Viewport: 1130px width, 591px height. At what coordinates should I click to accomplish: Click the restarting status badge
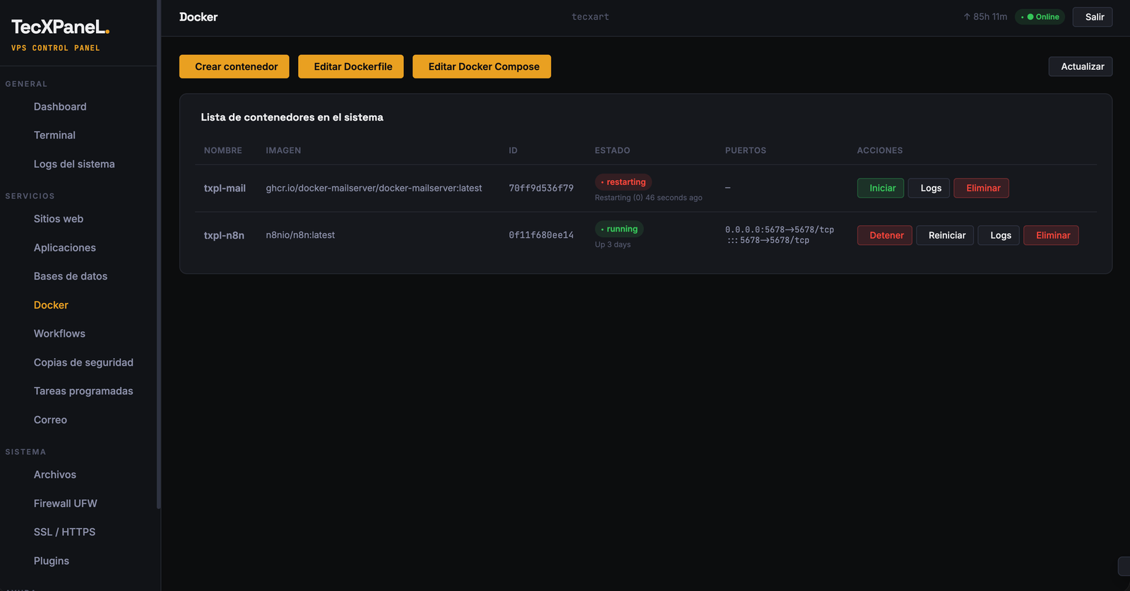[623, 182]
